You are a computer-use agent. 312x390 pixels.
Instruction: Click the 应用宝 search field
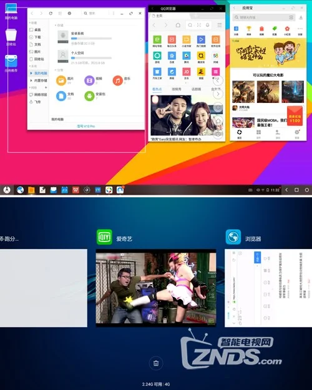point(264,17)
